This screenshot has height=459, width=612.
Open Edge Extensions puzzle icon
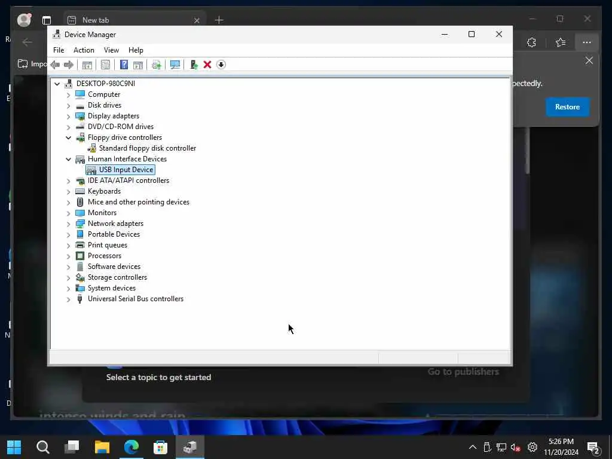pyautogui.click(x=531, y=42)
